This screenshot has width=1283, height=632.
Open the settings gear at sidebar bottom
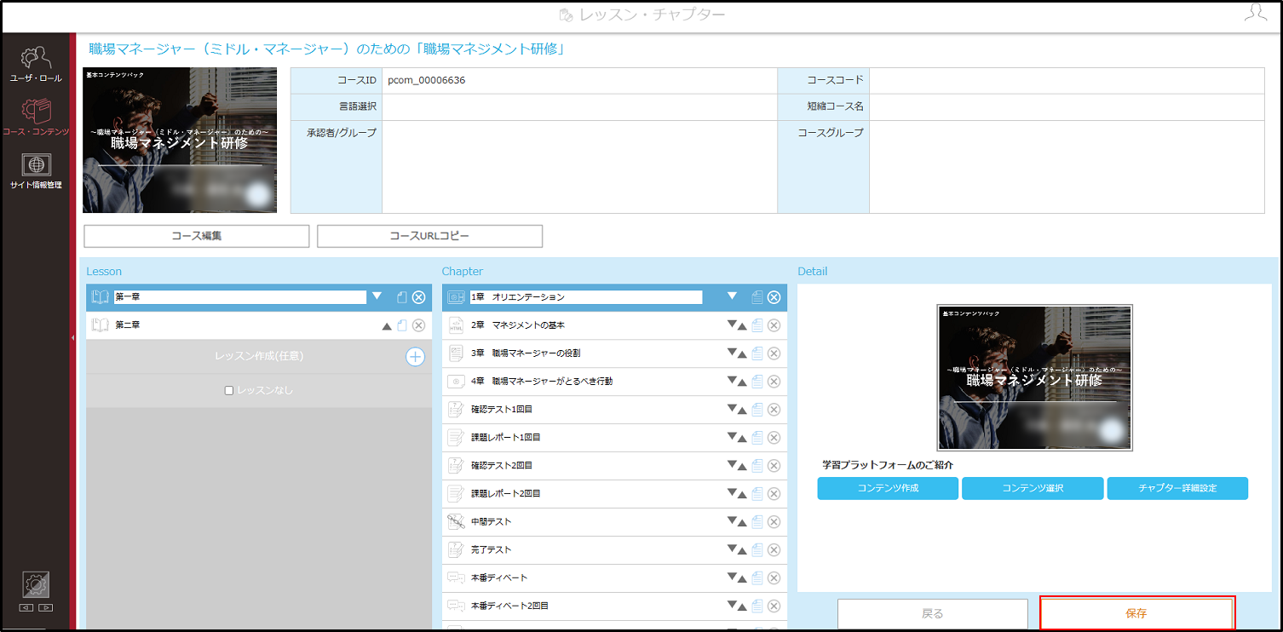pyautogui.click(x=36, y=584)
